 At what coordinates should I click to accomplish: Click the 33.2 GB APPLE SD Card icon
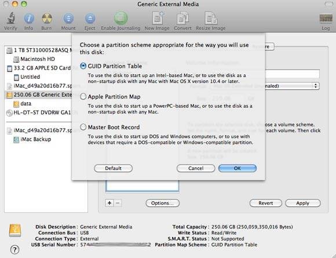[x=9, y=68]
